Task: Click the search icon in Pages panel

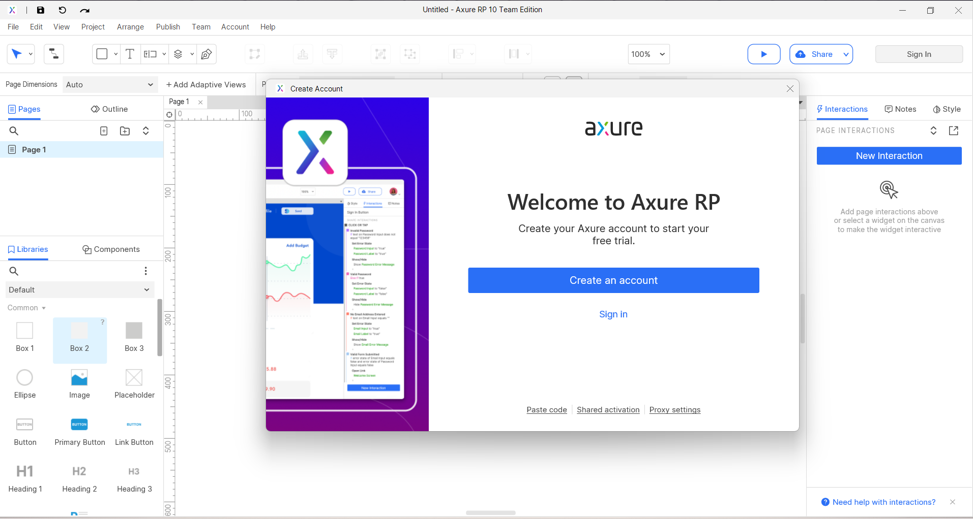Action: click(14, 131)
